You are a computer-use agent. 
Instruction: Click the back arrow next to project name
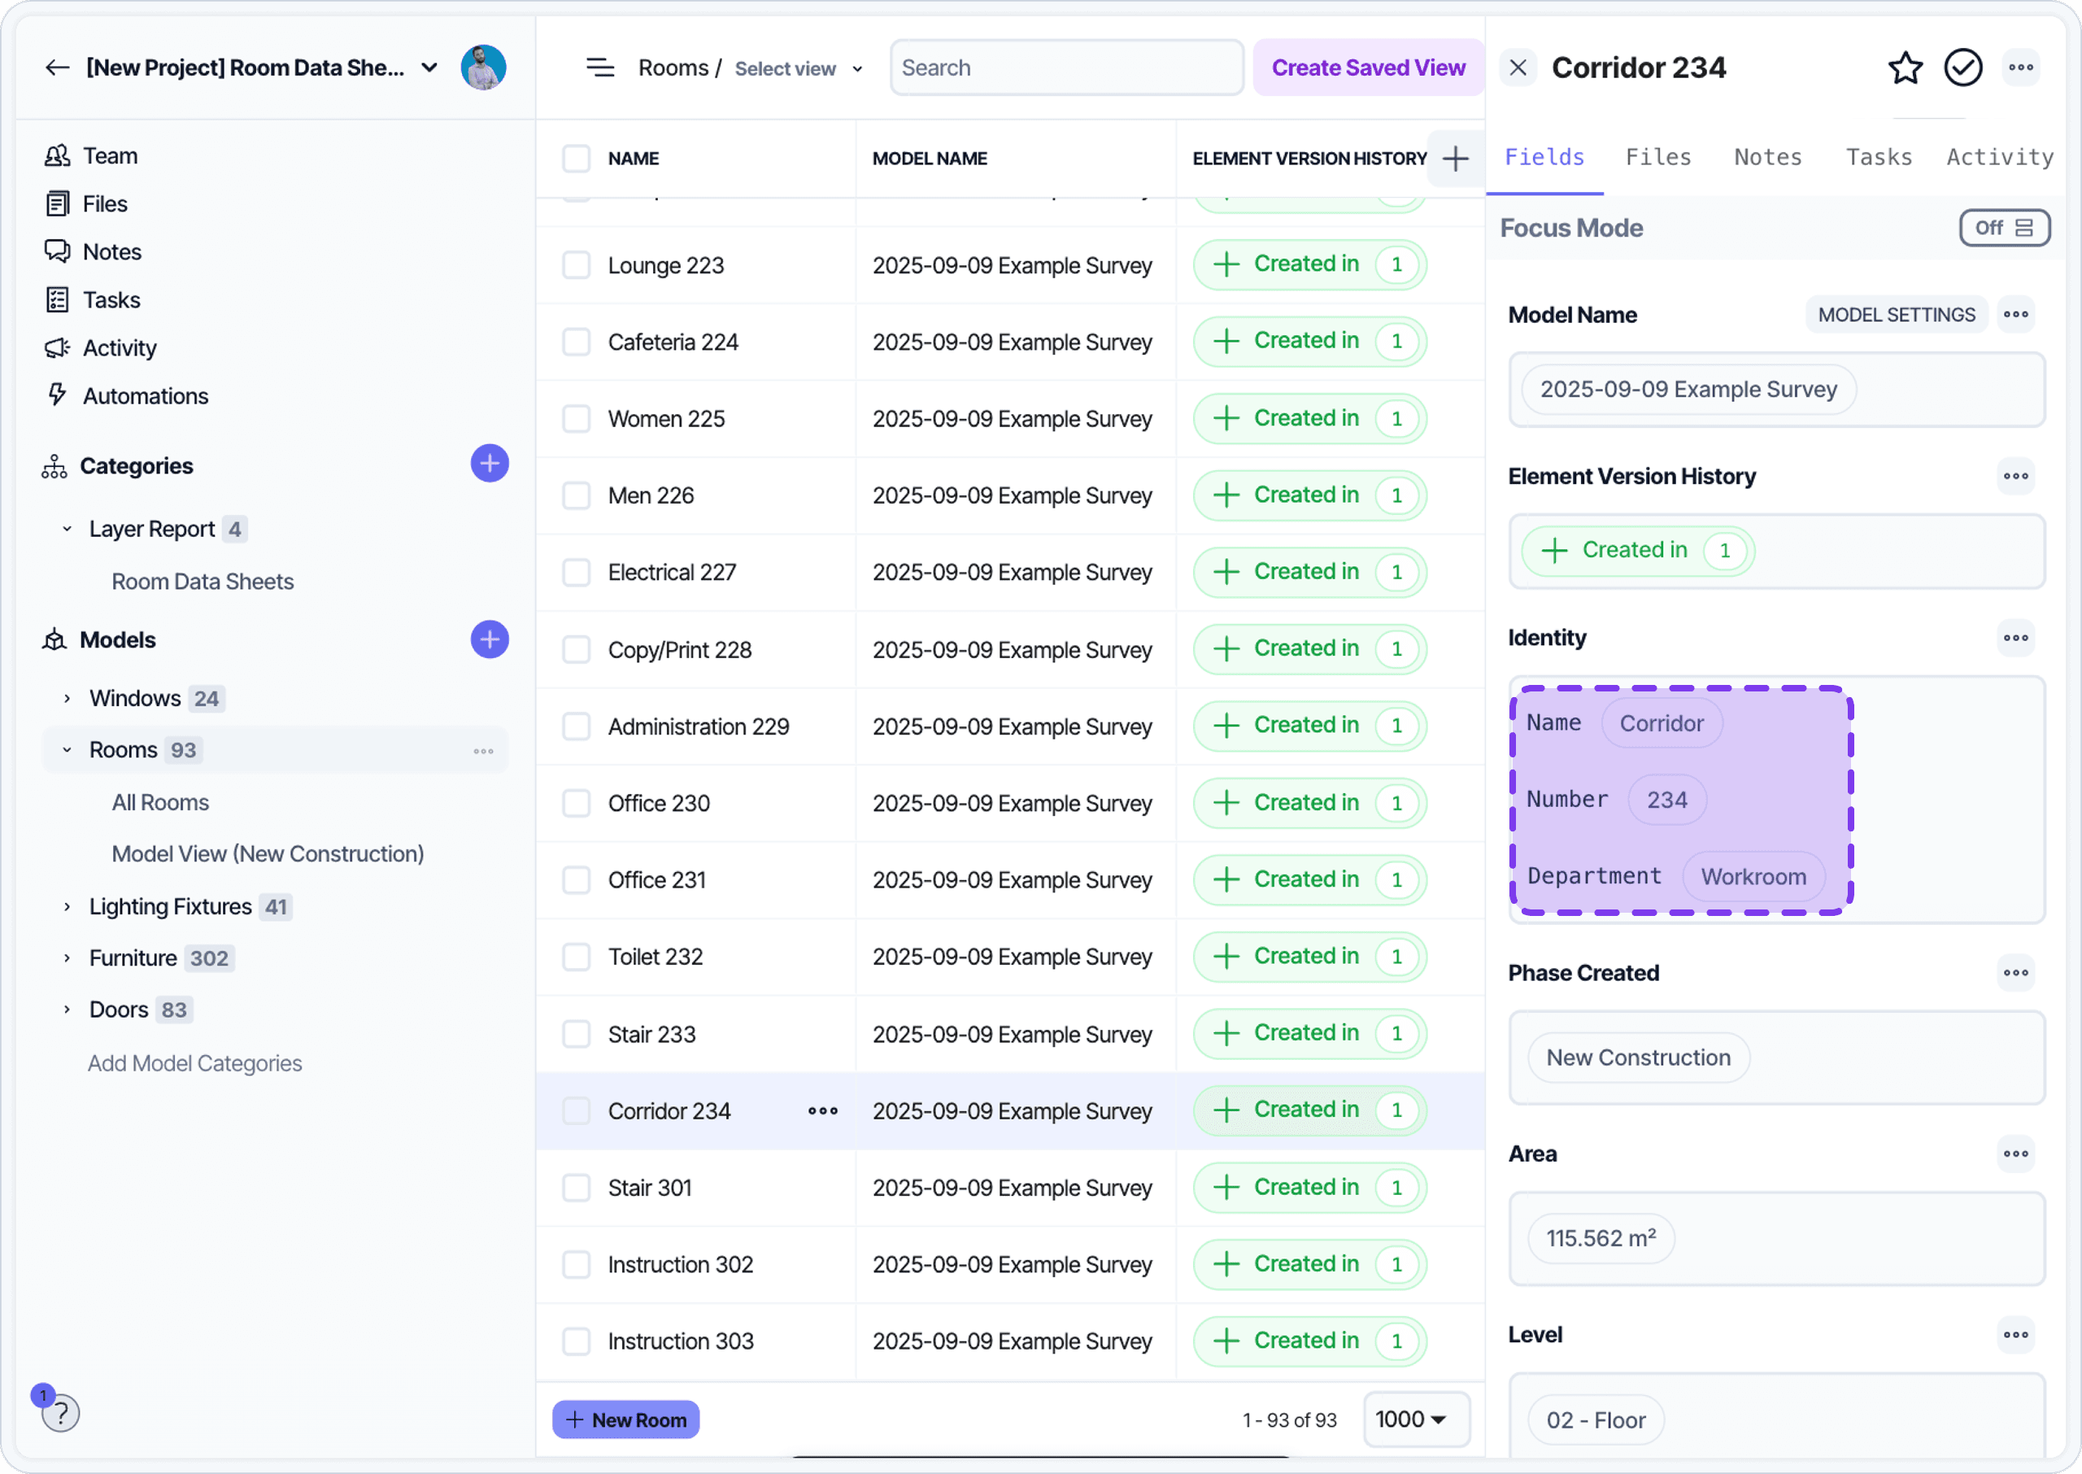pyautogui.click(x=57, y=68)
